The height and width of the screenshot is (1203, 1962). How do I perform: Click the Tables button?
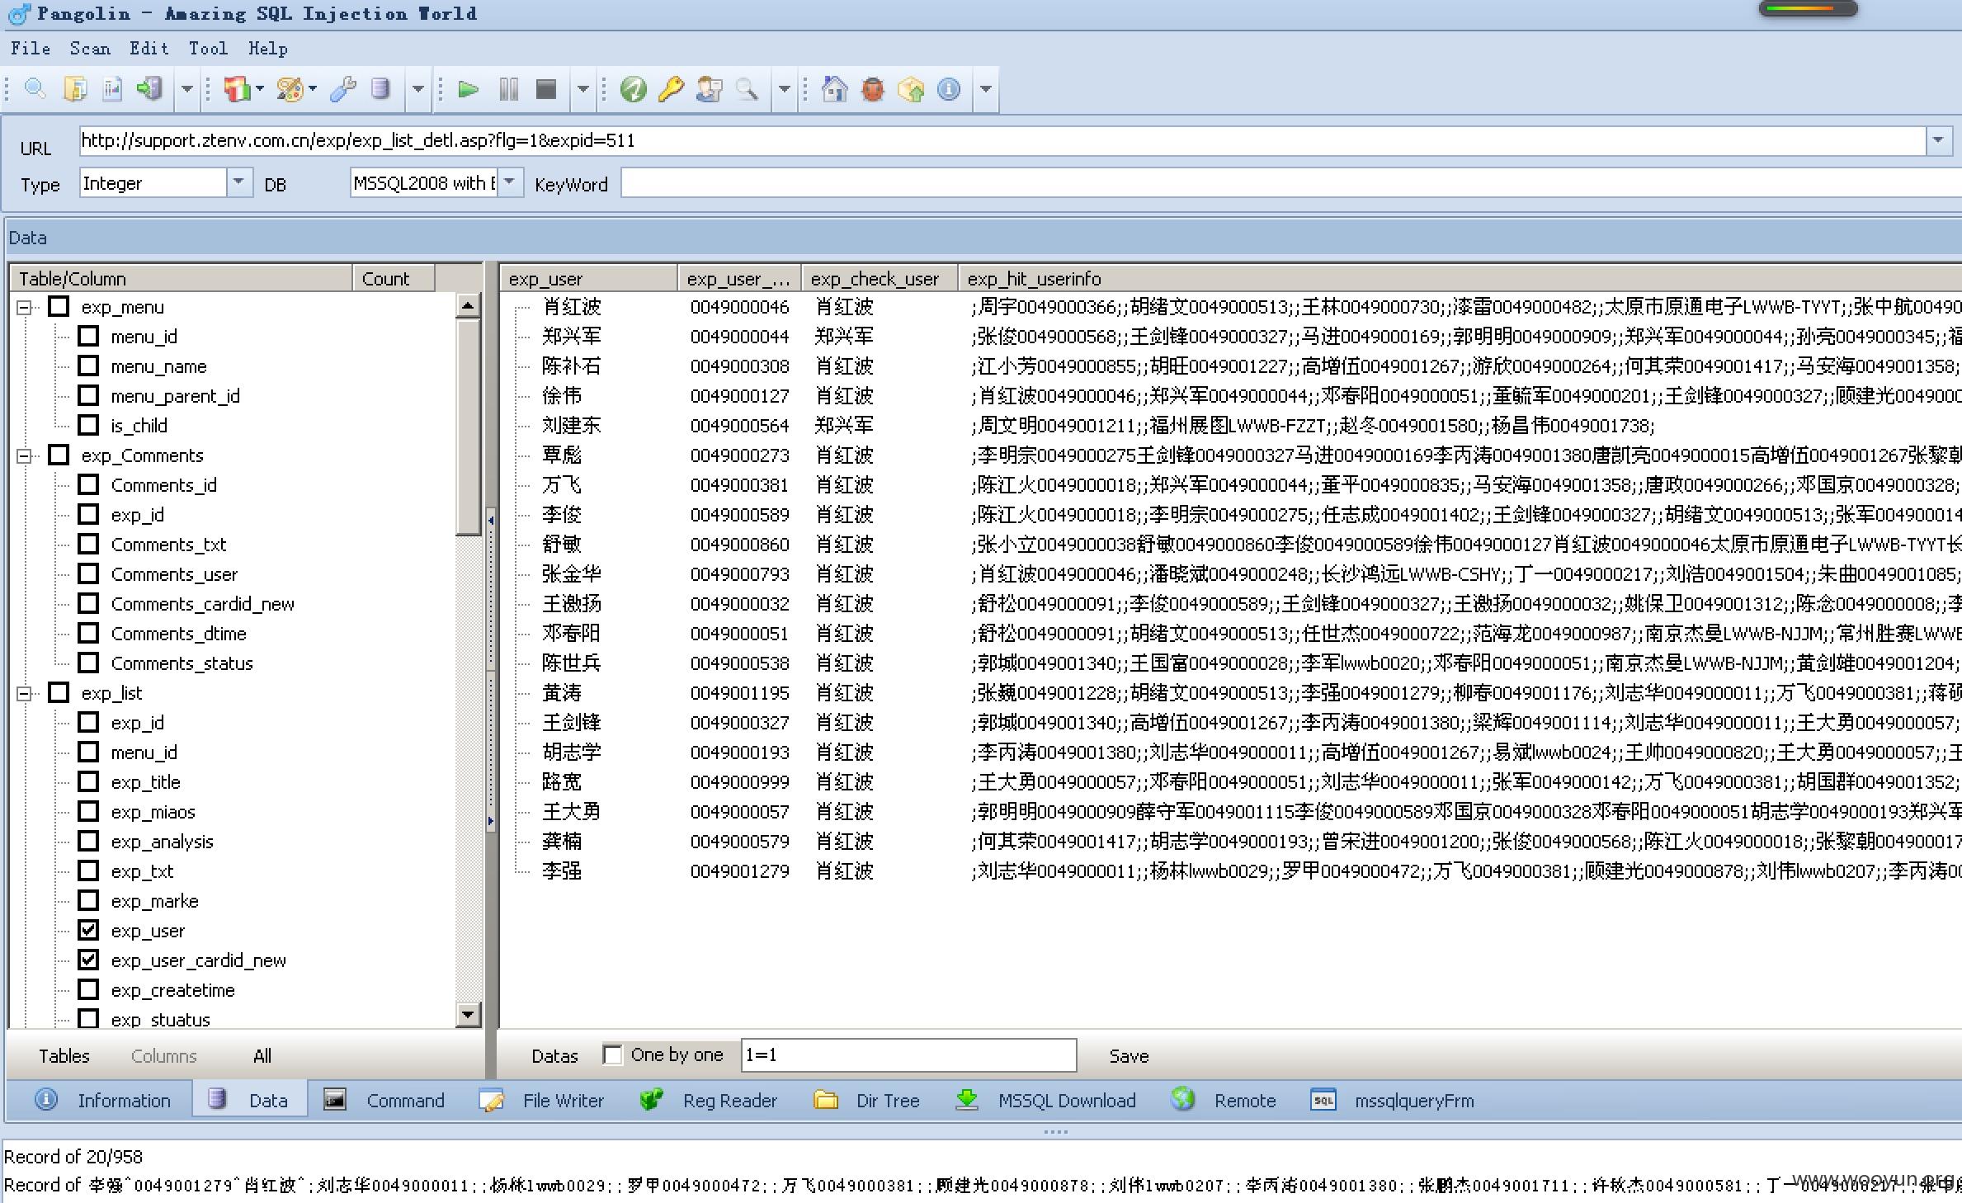point(64,1056)
